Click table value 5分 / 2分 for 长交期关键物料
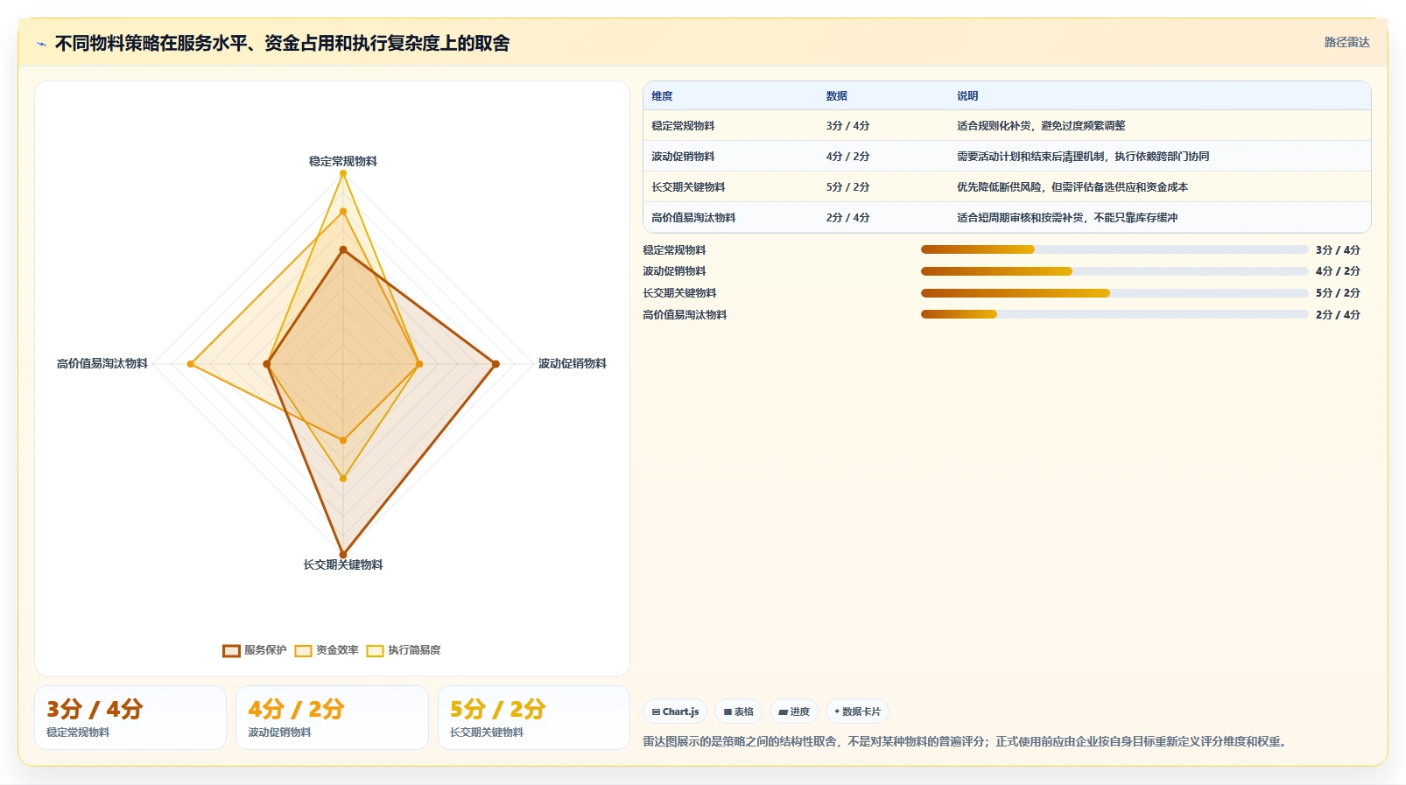This screenshot has width=1406, height=785. 847,187
